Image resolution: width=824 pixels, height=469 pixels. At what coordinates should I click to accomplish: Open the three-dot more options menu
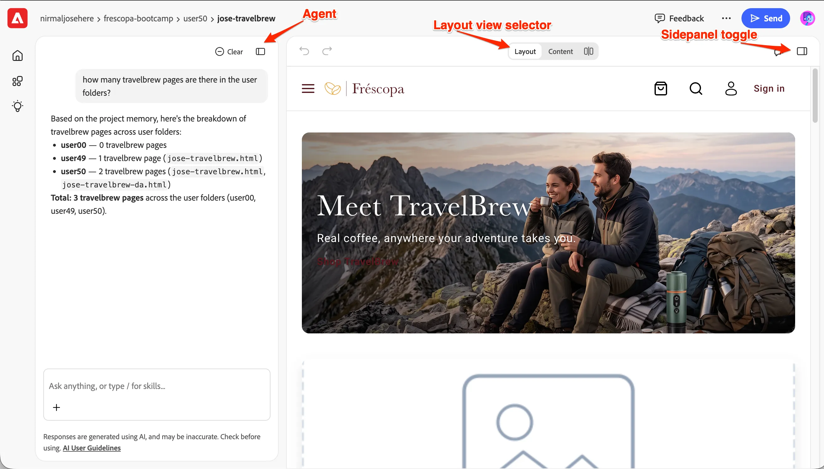point(726,18)
